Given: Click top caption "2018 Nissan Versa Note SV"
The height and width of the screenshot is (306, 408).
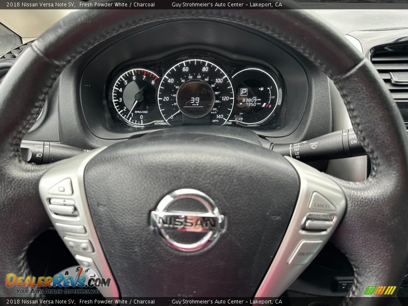Looking at the screenshot, I should coord(41,4).
